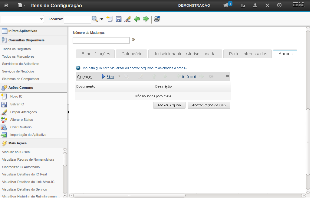This screenshot has height=199, width=319.
Task: Click the print icon in toolbar
Action: 156,19
